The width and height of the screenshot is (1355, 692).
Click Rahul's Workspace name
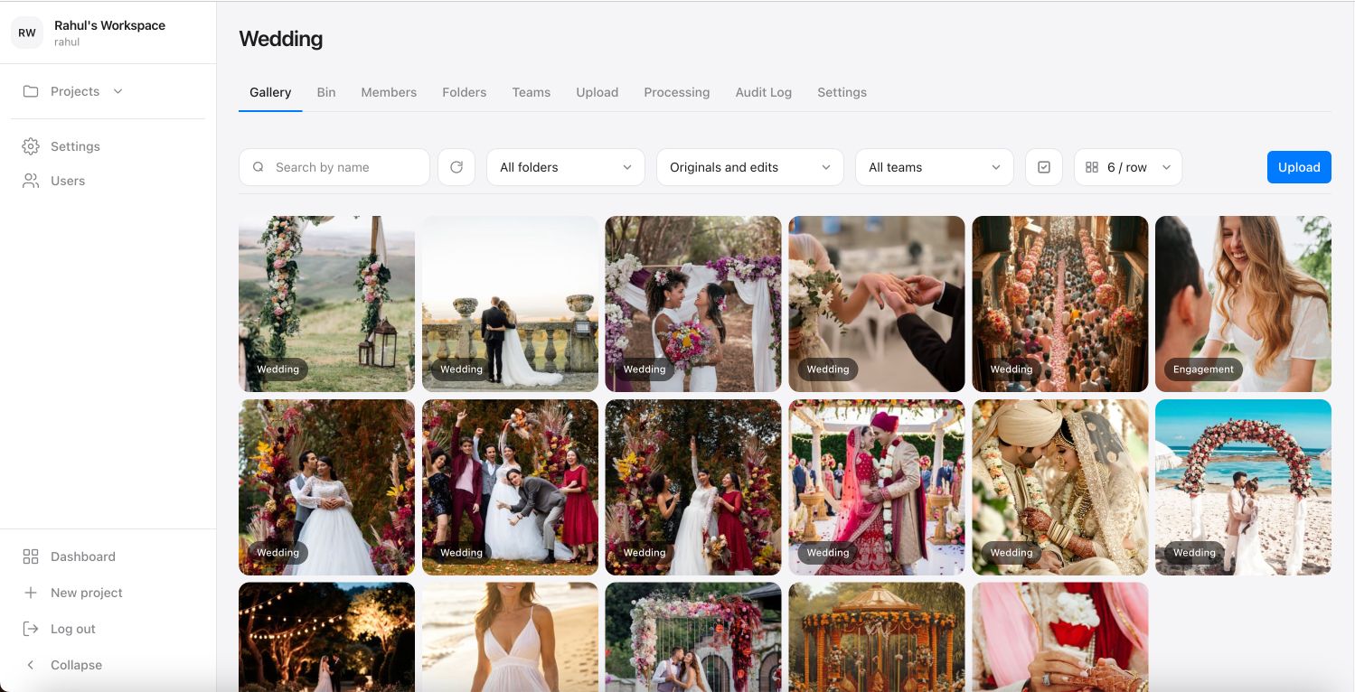[109, 25]
